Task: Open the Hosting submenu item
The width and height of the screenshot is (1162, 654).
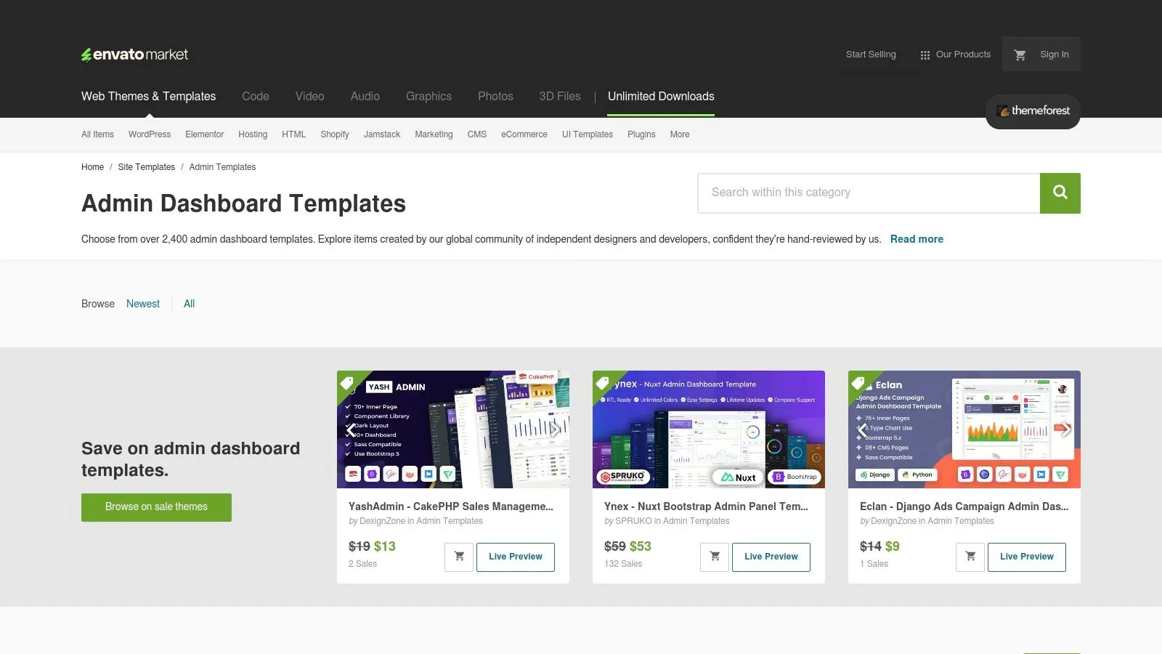Action: [253, 134]
